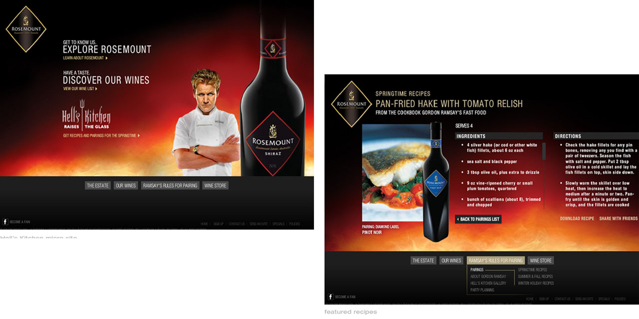Screen dimensions: 639x319
Task: Click arrow next to View Our Wine List
Action: click(96, 89)
